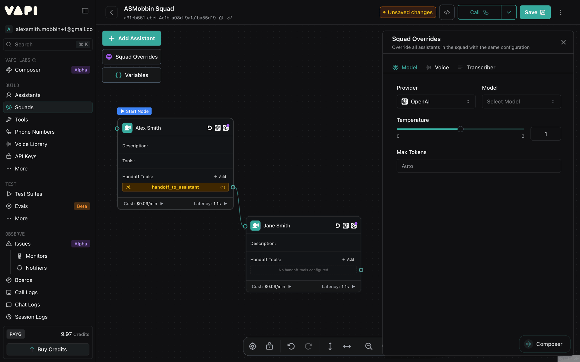Screen dimensions: 580x362
Task: Click Add Assistant button
Action: tap(132, 38)
